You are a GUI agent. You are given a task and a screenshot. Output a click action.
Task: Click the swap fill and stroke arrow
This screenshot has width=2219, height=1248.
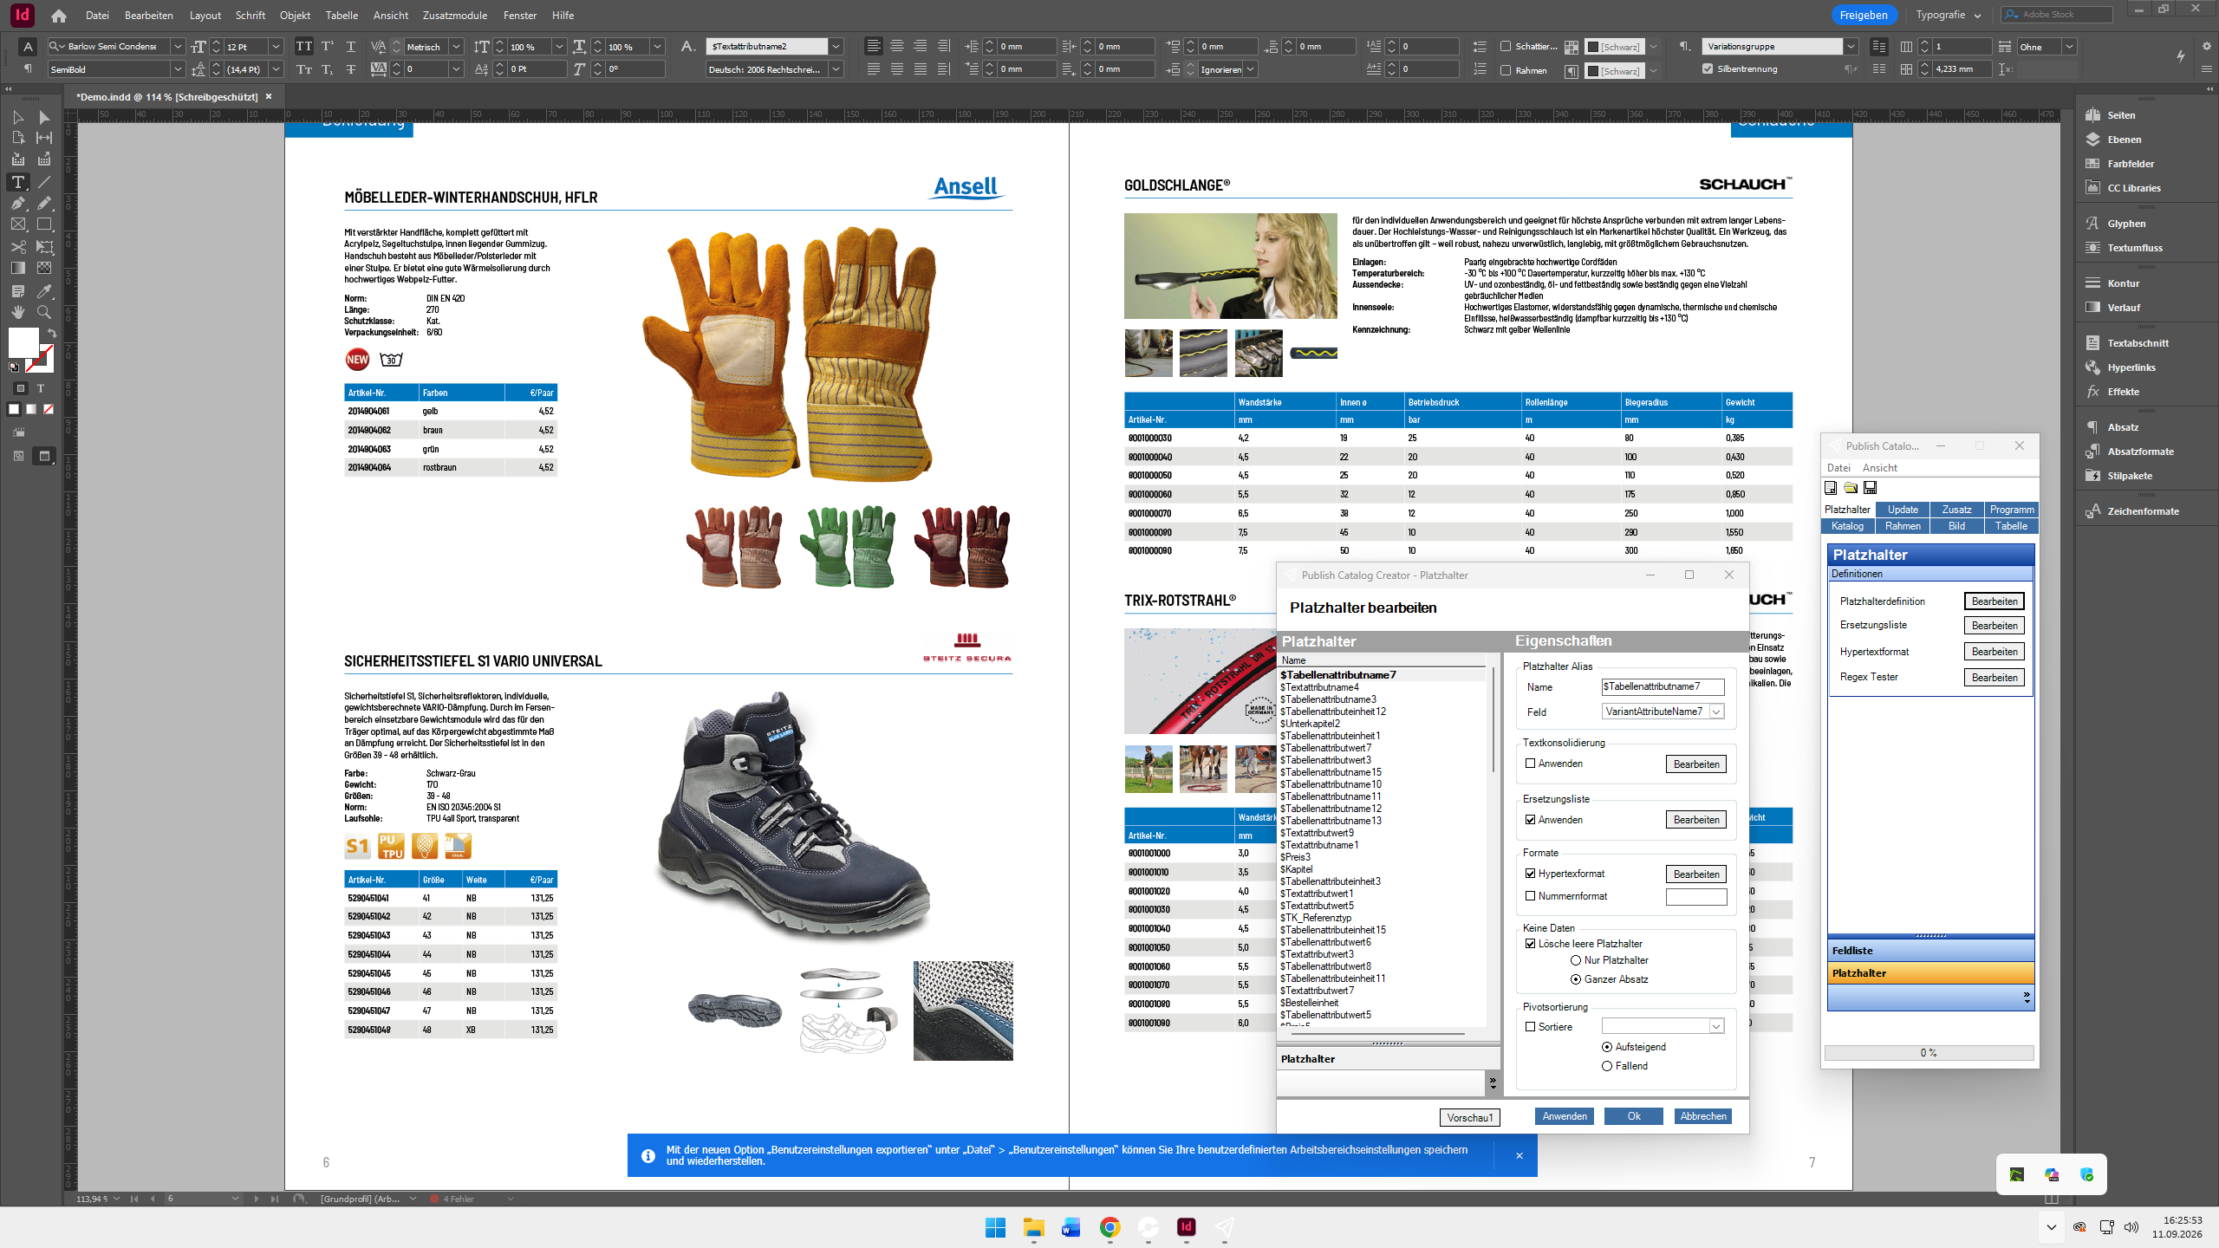[52, 333]
